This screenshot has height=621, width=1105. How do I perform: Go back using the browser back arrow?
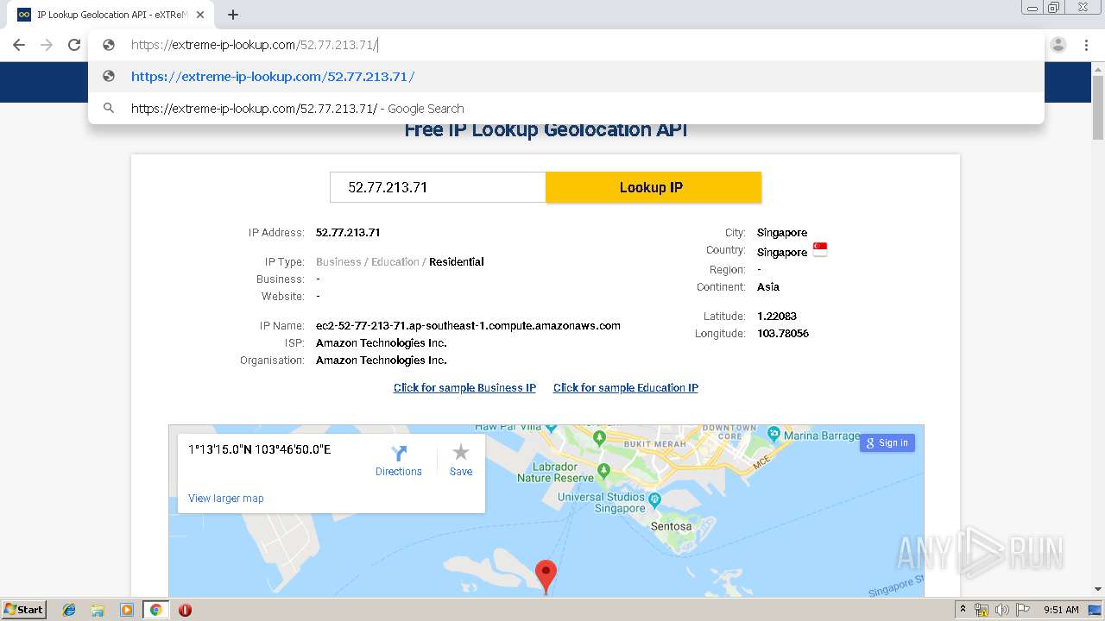click(x=19, y=45)
